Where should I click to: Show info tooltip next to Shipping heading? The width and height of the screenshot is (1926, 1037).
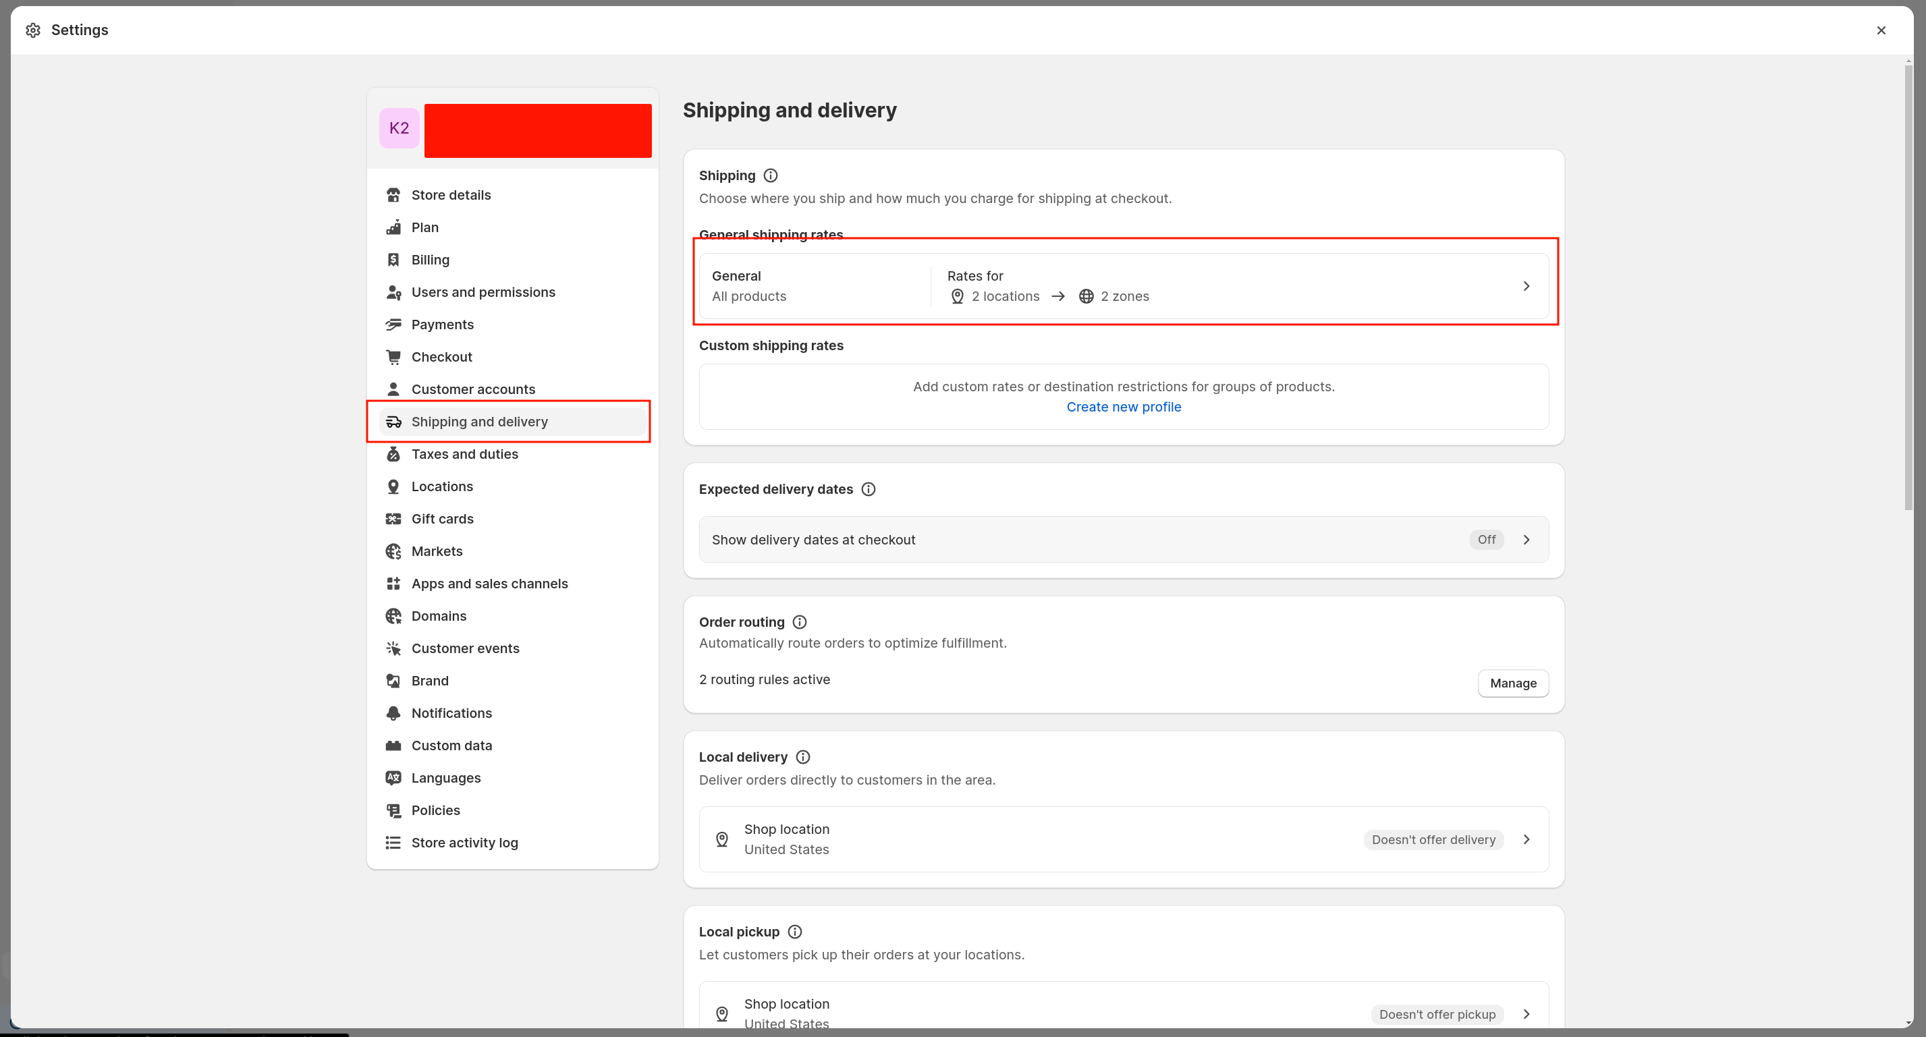coord(770,175)
